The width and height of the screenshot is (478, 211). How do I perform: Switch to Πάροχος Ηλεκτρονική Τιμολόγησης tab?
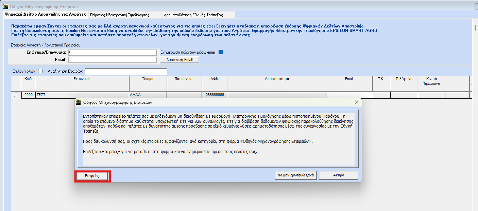coord(124,15)
